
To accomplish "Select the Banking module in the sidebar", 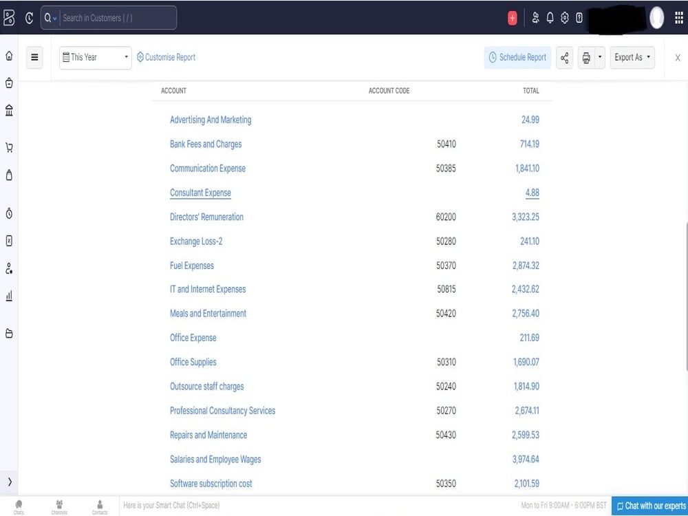I will click(x=8, y=110).
